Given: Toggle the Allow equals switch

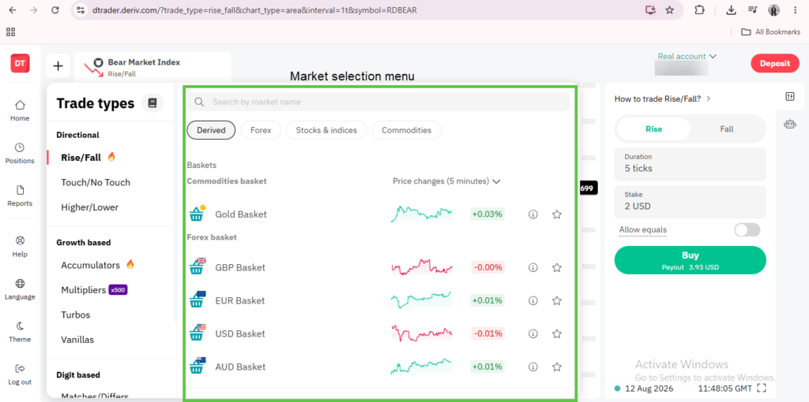Looking at the screenshot, I should pyautogui.click(x=747, y=229).
